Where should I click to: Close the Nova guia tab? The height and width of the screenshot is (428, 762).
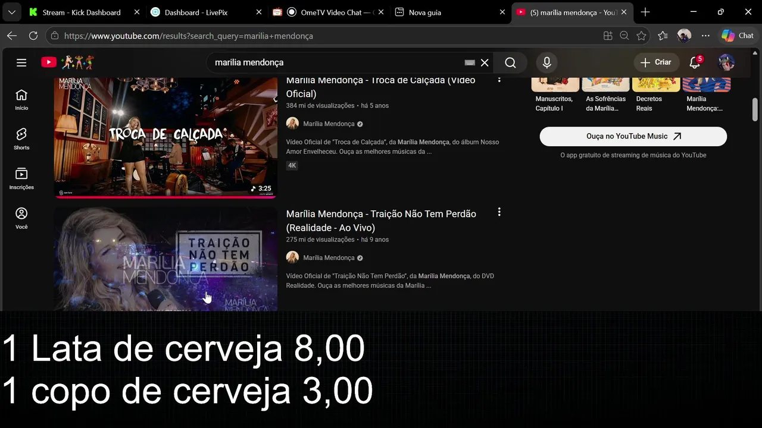click(x=502, y=12)
